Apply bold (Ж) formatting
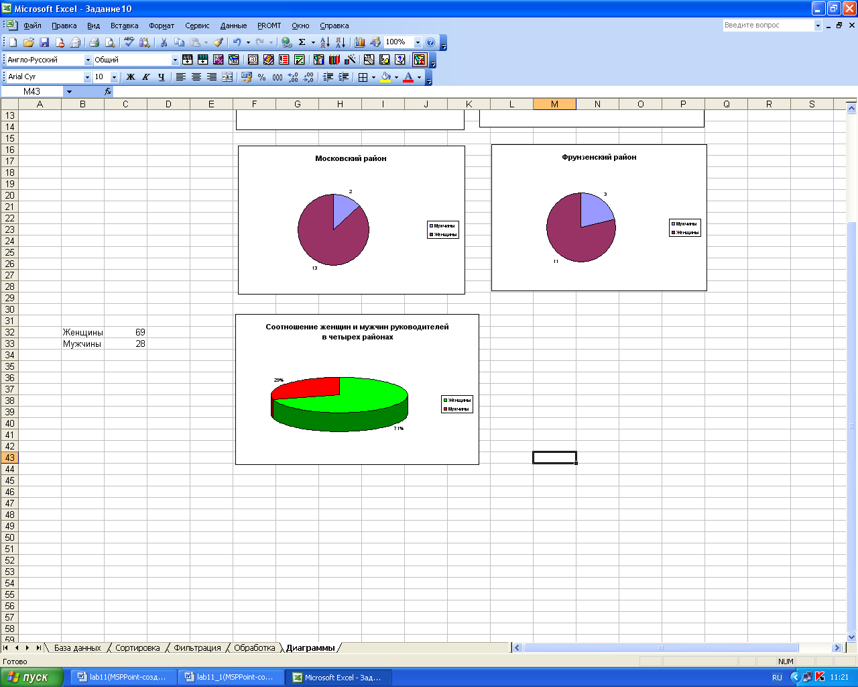The image size is (858, 687). 131,77
